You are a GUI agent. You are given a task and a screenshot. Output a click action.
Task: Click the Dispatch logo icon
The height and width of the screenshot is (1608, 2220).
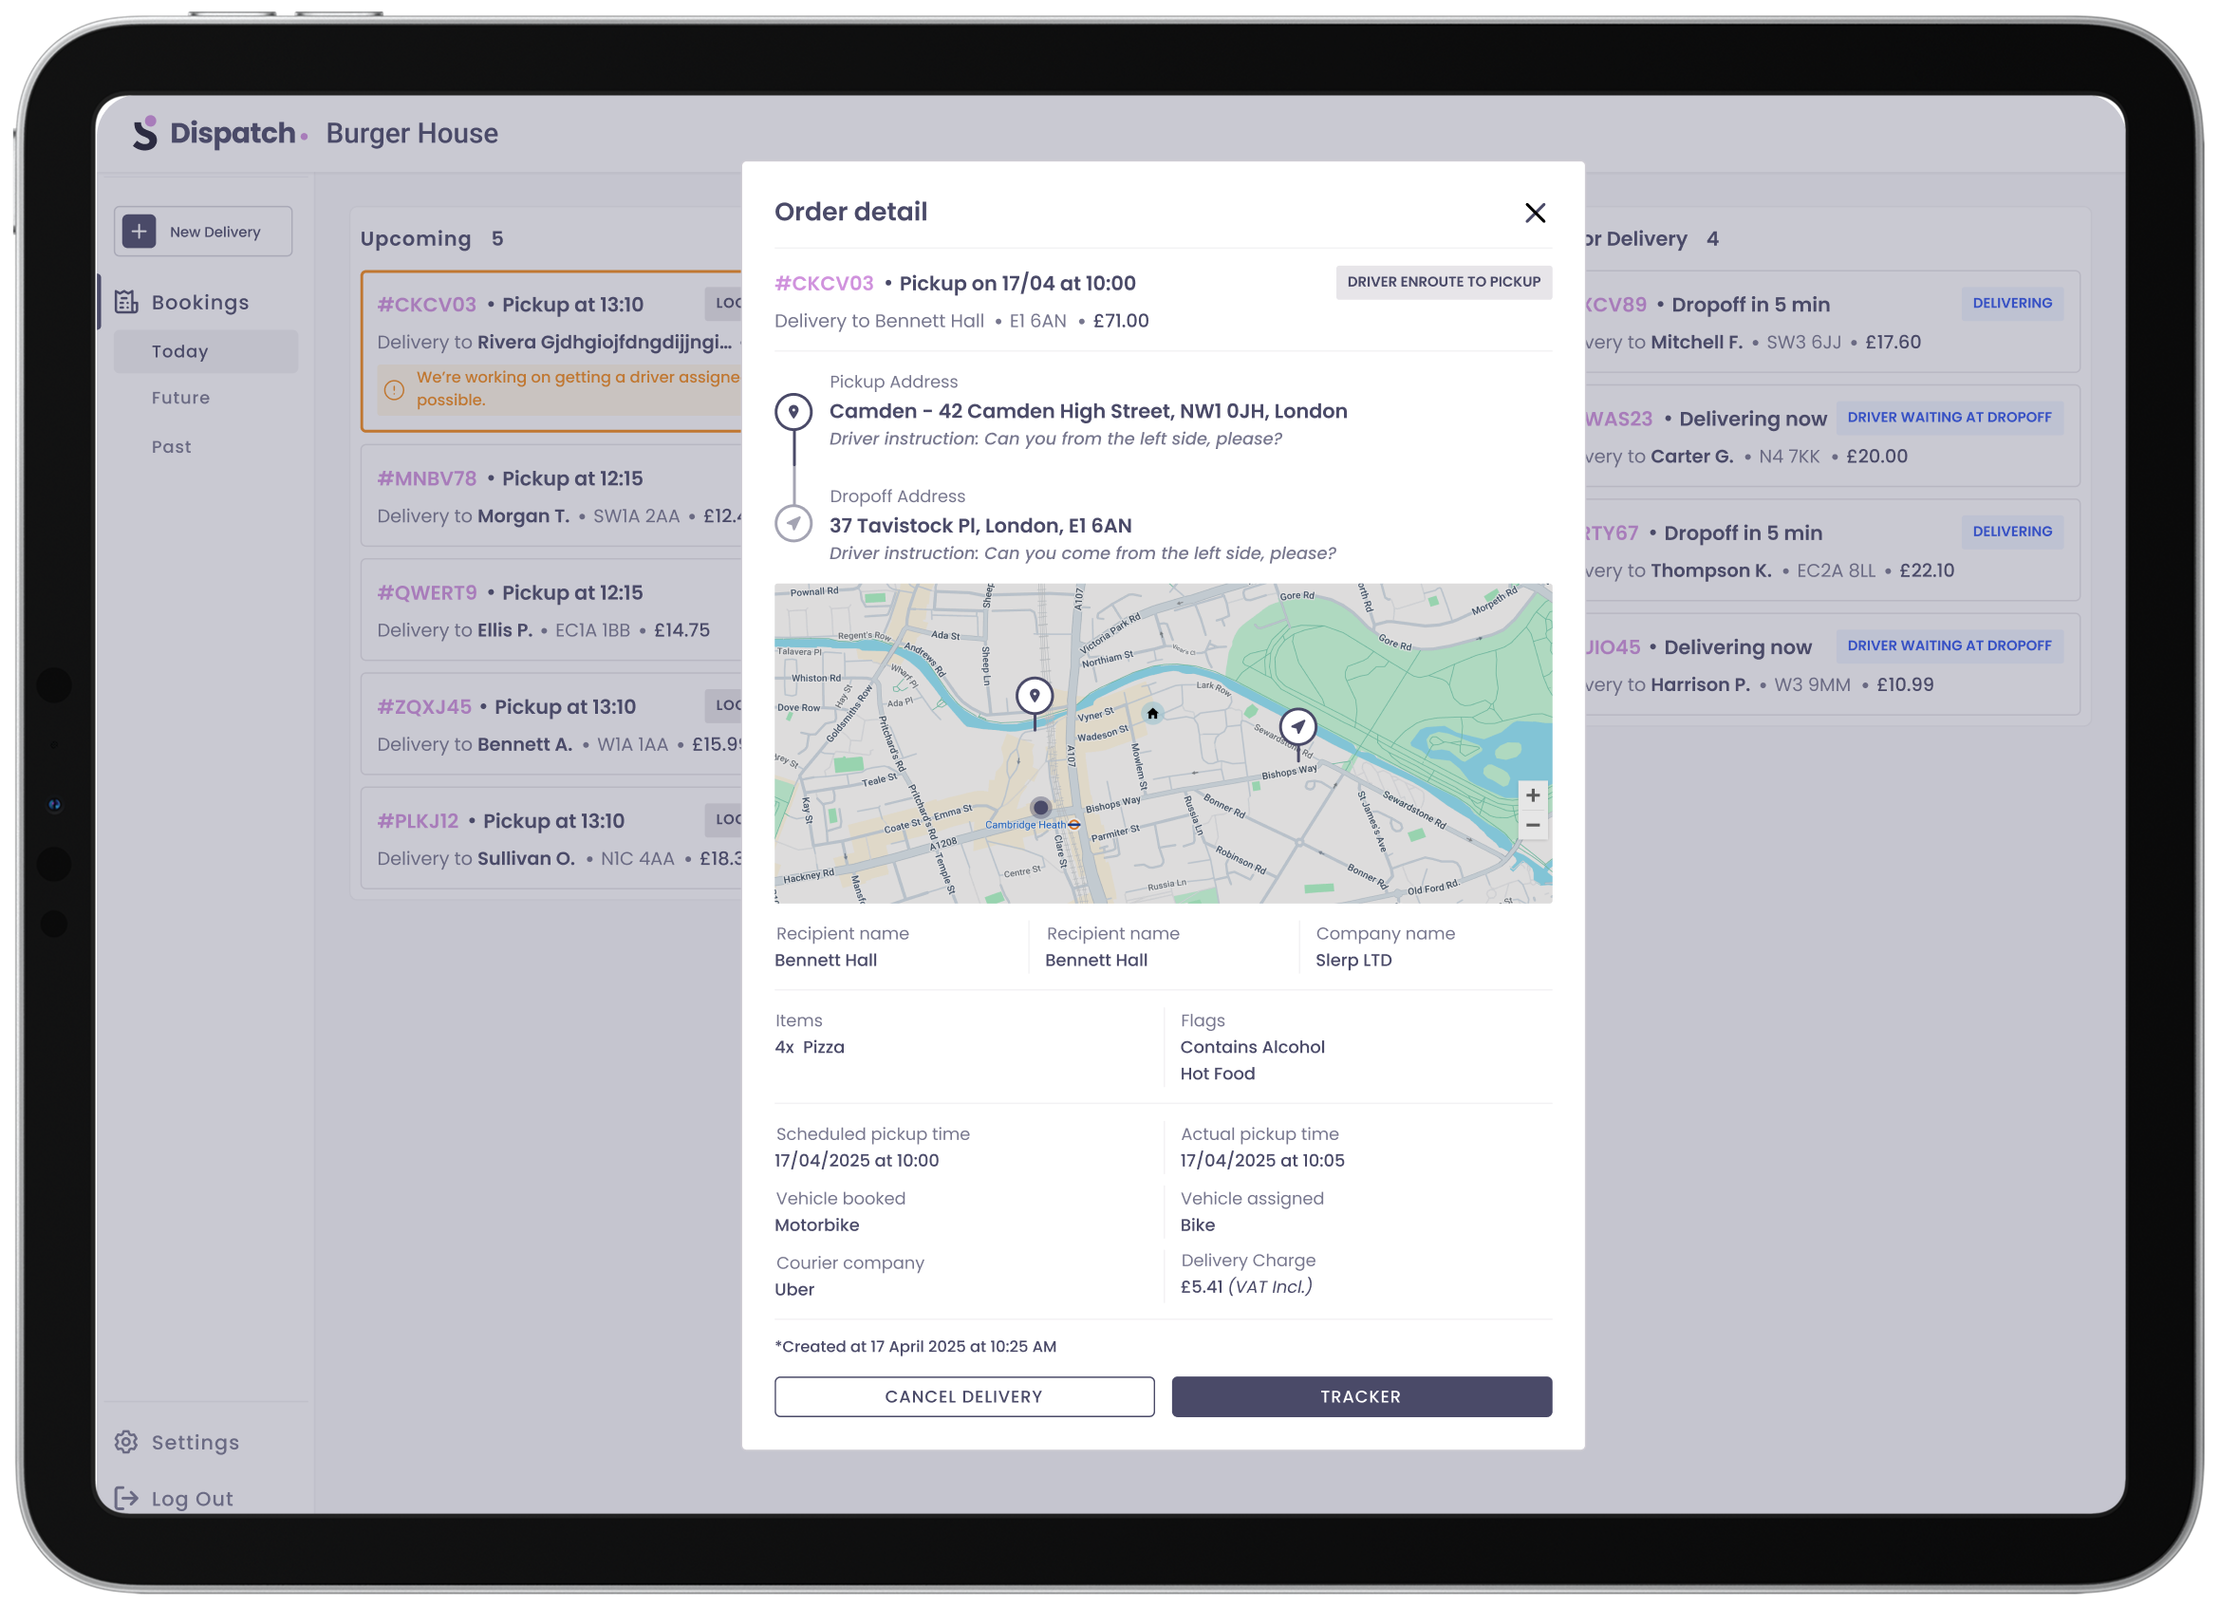click(x=145, y=133)
